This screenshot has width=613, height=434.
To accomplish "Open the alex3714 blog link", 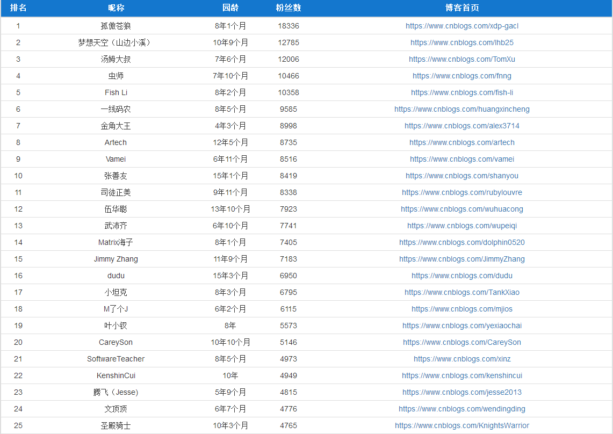I will 461,126.
